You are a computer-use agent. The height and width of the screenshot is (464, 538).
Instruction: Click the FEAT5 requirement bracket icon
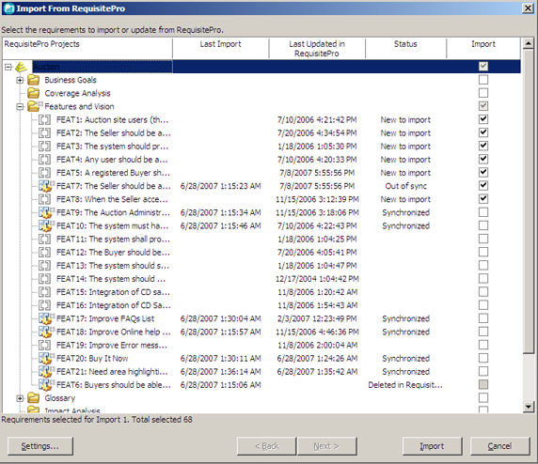pyautogui.click(x=44, y=173)
